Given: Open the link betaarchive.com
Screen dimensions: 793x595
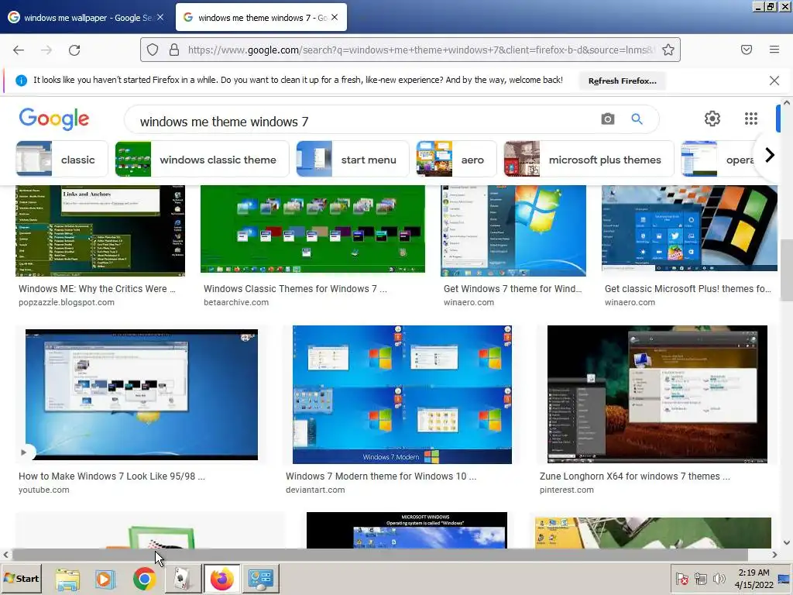Looking at the screenshot, I should click(x=236, y=302).
